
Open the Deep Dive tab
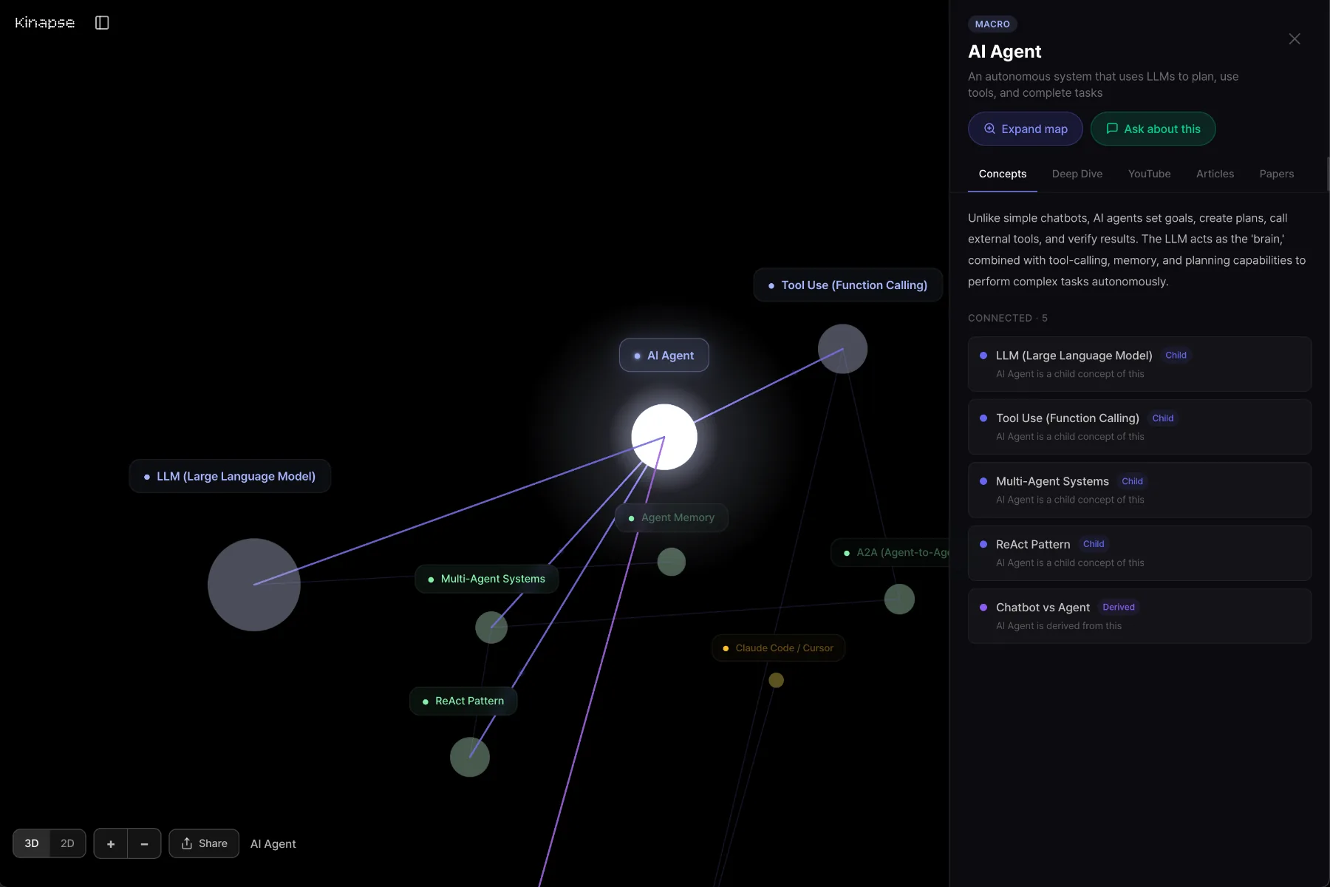1077,174
